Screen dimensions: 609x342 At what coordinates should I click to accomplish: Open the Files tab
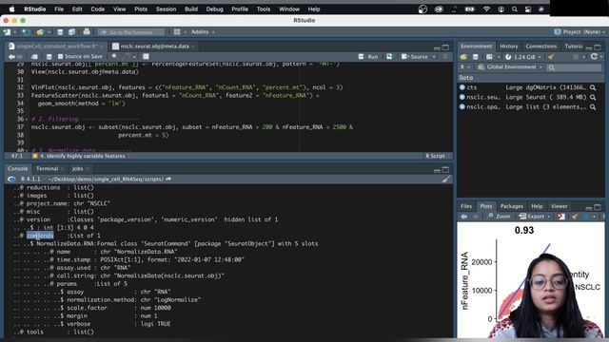(x=466, y=206)
